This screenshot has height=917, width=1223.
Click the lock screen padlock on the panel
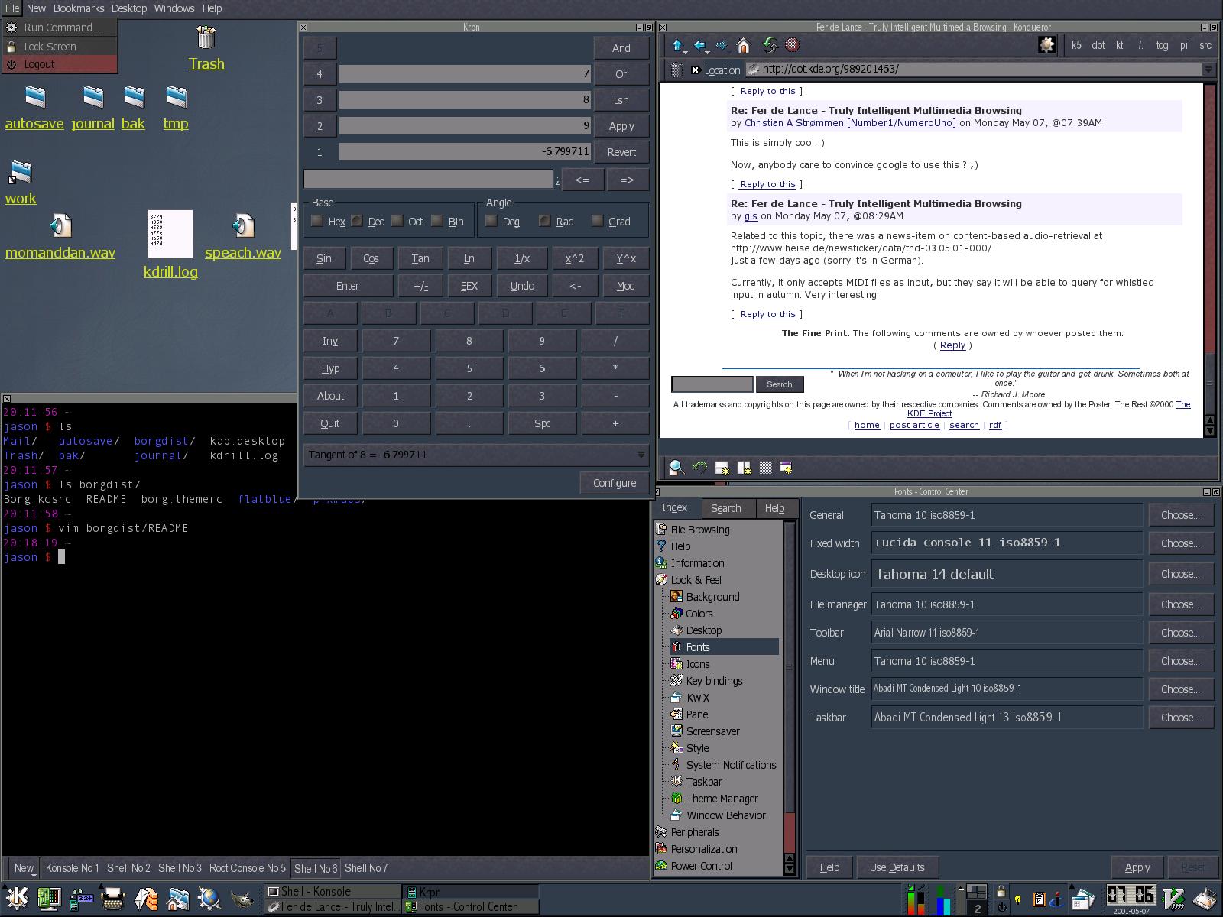[x=1001, y=891]
